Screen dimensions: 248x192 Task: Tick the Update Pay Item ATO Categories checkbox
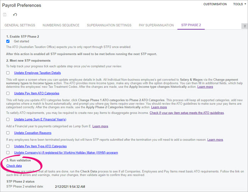8,94
